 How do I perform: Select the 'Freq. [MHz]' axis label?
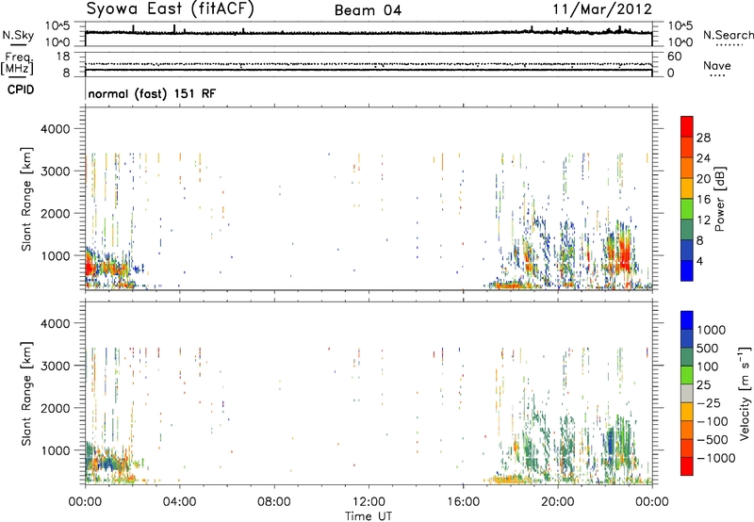(18, 64)
